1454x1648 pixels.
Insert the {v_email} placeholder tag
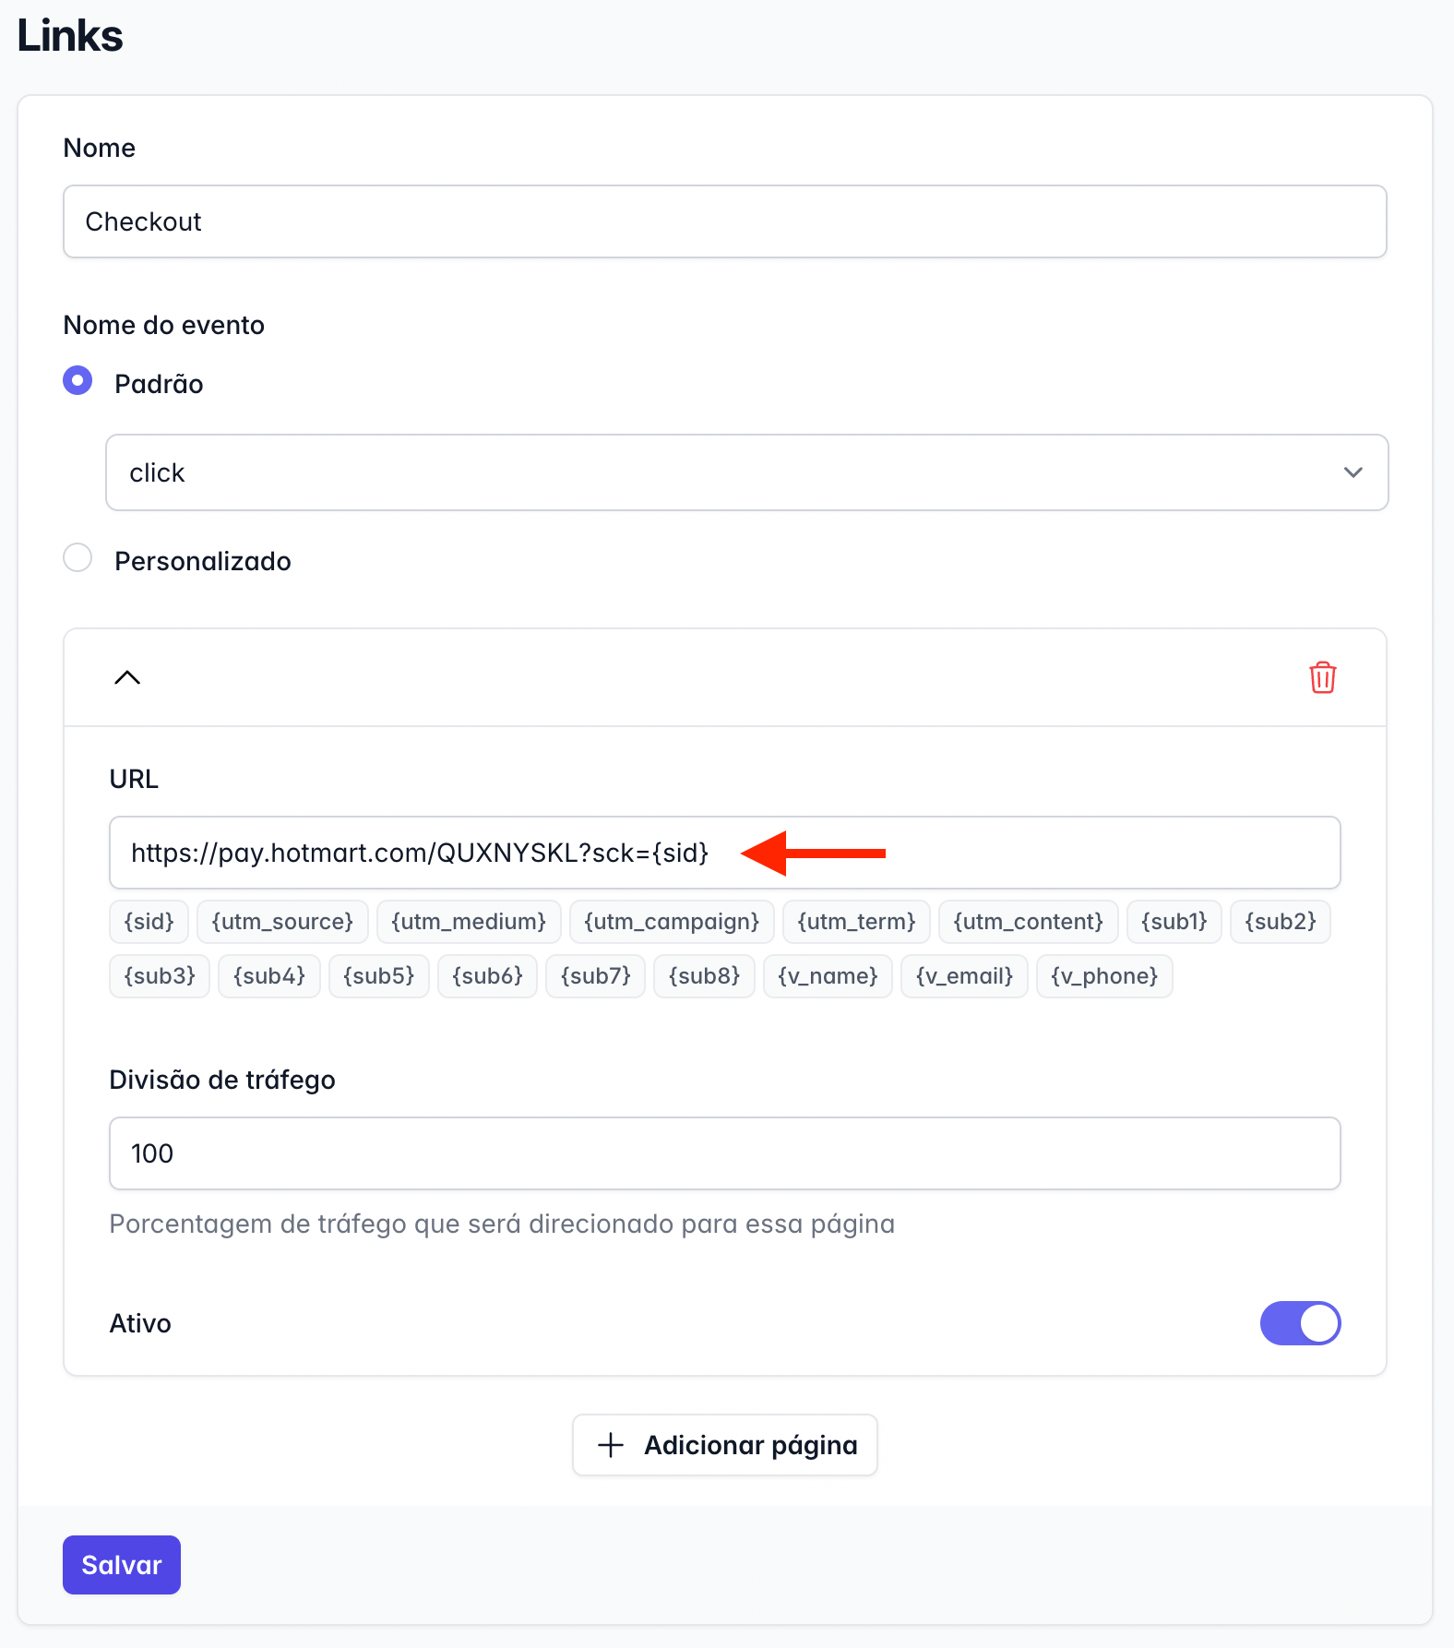964,976
